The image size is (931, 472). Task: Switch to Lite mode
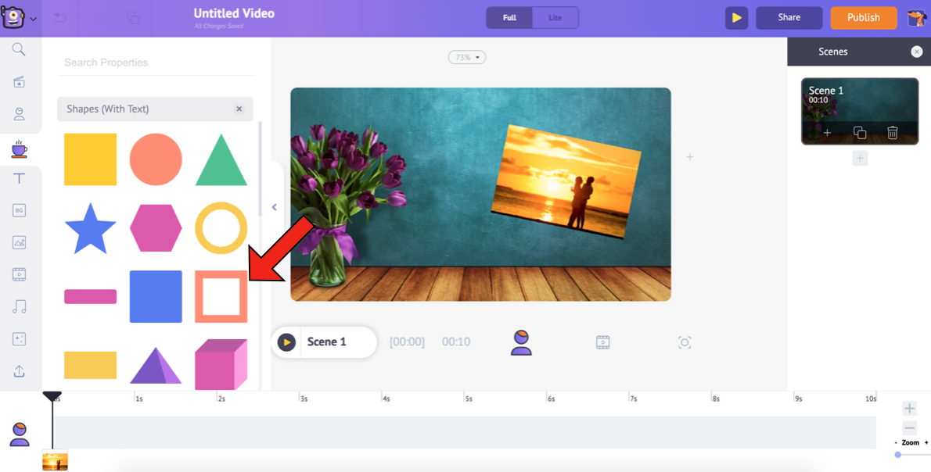(555, 17)
